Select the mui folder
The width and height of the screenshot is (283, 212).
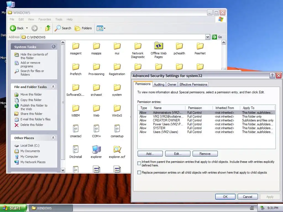117,49
